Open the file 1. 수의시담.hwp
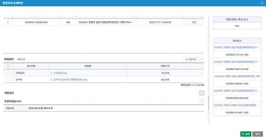 [x=59, y=73]
